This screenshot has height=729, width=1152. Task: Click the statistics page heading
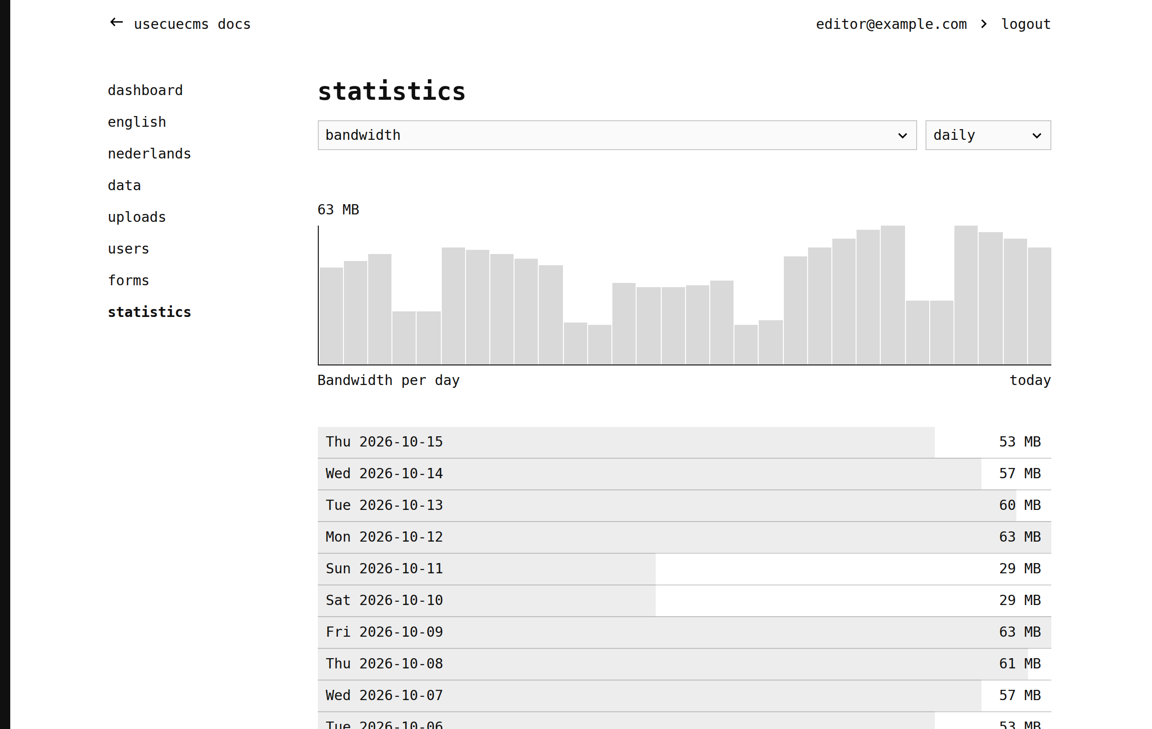pyautogui.click(x=391, y=91)
